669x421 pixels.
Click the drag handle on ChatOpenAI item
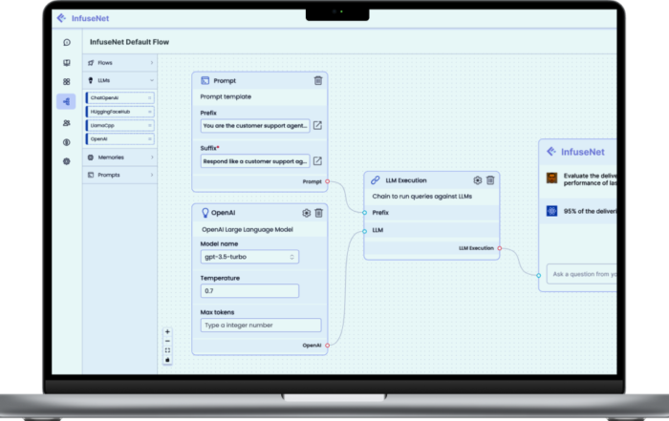pyautogui.click(x=149, y=98)
